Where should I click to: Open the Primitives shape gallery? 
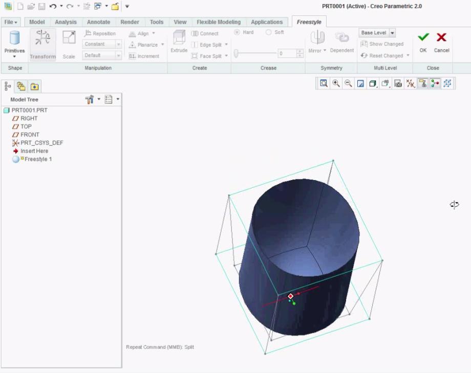(x=14, y=45)
